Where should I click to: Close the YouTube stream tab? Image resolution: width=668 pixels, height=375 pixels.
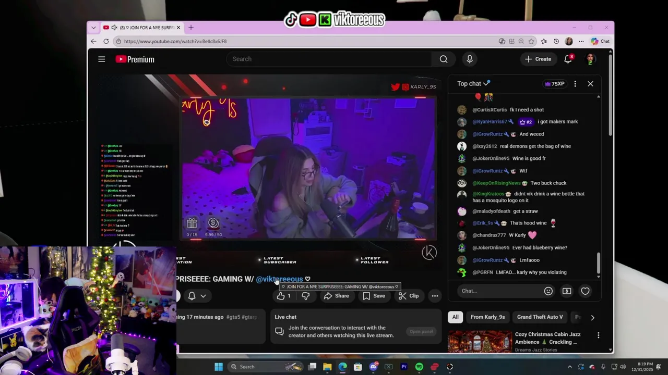pos(178,28)
